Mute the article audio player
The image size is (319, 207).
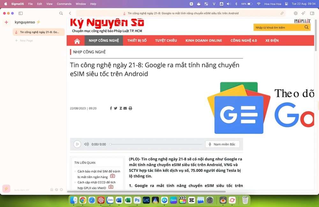pyautogui.click(x=86, y=144)
